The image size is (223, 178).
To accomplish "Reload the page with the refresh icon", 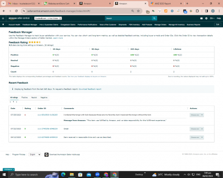I will [17, 11].
